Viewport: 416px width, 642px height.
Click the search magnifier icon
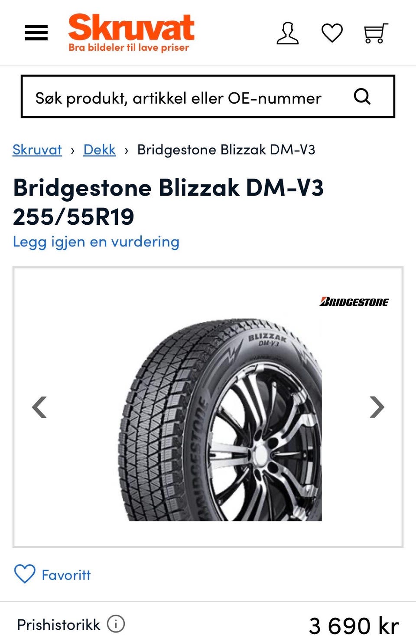pyautogui.click(x=362, y=96)
